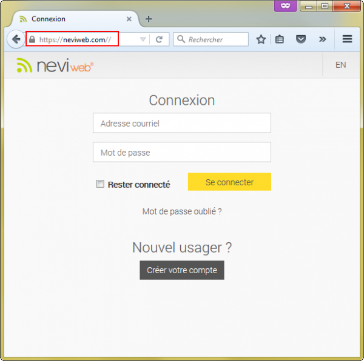364x361 pixels.
Task: Reload the current page
Action: point(159,39)
